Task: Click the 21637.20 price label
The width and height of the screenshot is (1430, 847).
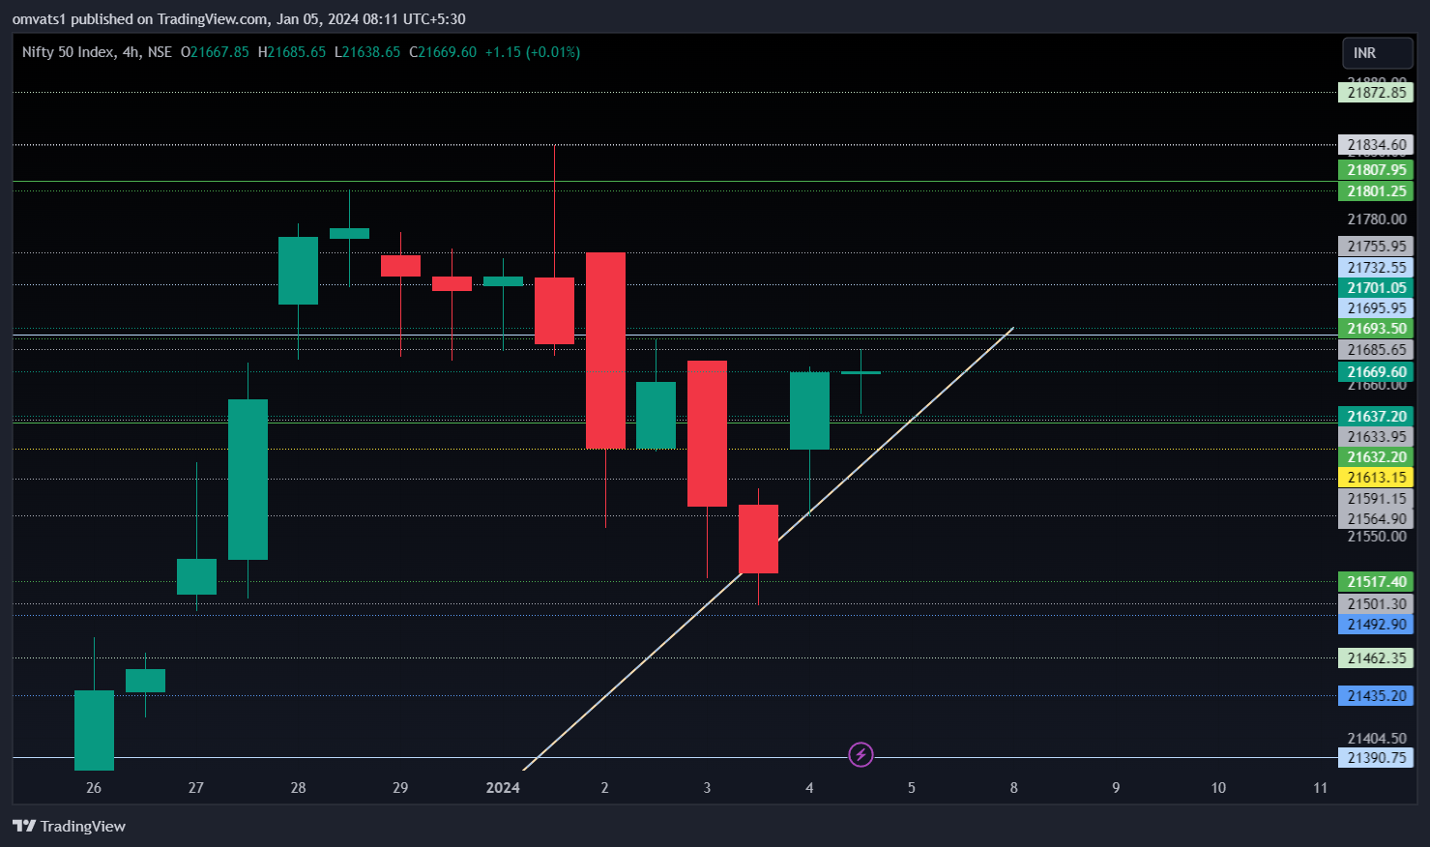Action: (x=1376, y=417)
